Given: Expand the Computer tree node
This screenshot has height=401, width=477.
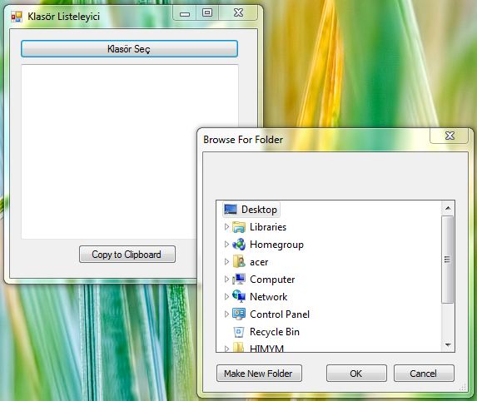Looking at the screenshot, I should click(x=226, y=279).
